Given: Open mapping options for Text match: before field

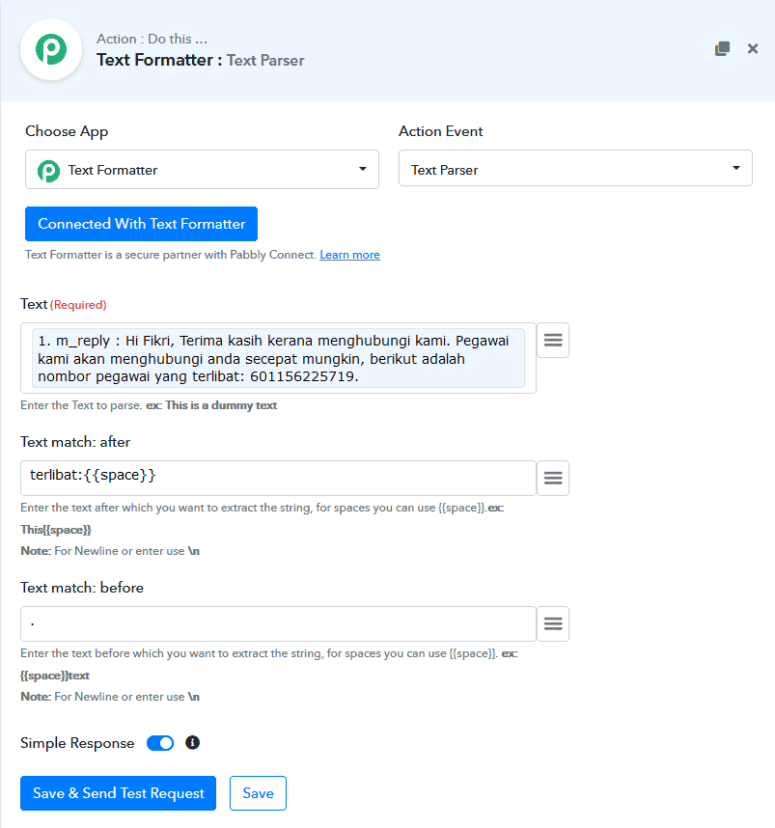Looking at the screenshot, I should [552, 623].
